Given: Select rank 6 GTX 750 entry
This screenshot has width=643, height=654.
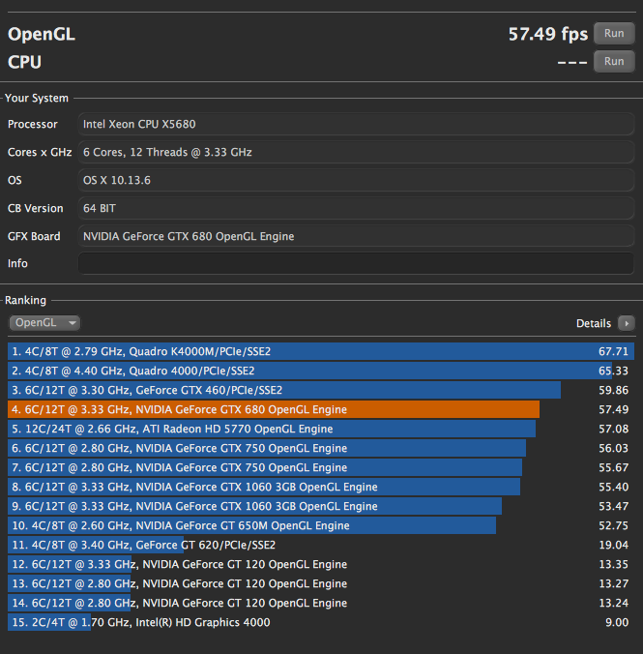Looking at the screenshot, I should coord(321,448).
